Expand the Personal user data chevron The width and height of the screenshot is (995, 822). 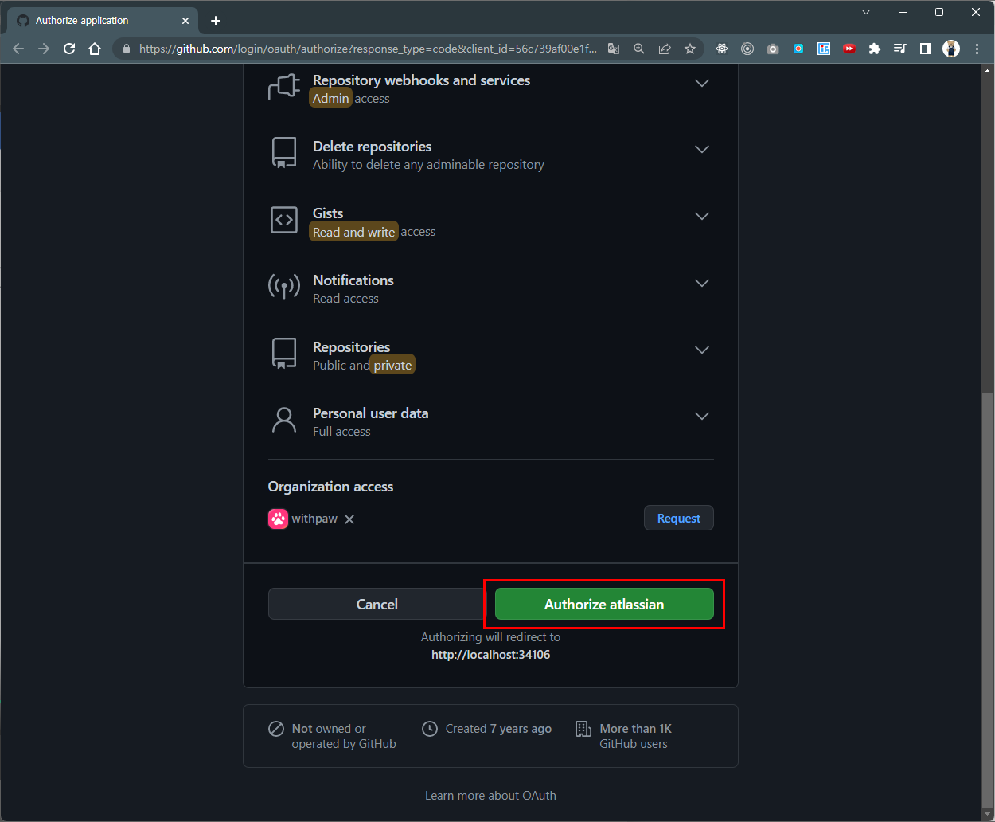[x=702, y=416]
